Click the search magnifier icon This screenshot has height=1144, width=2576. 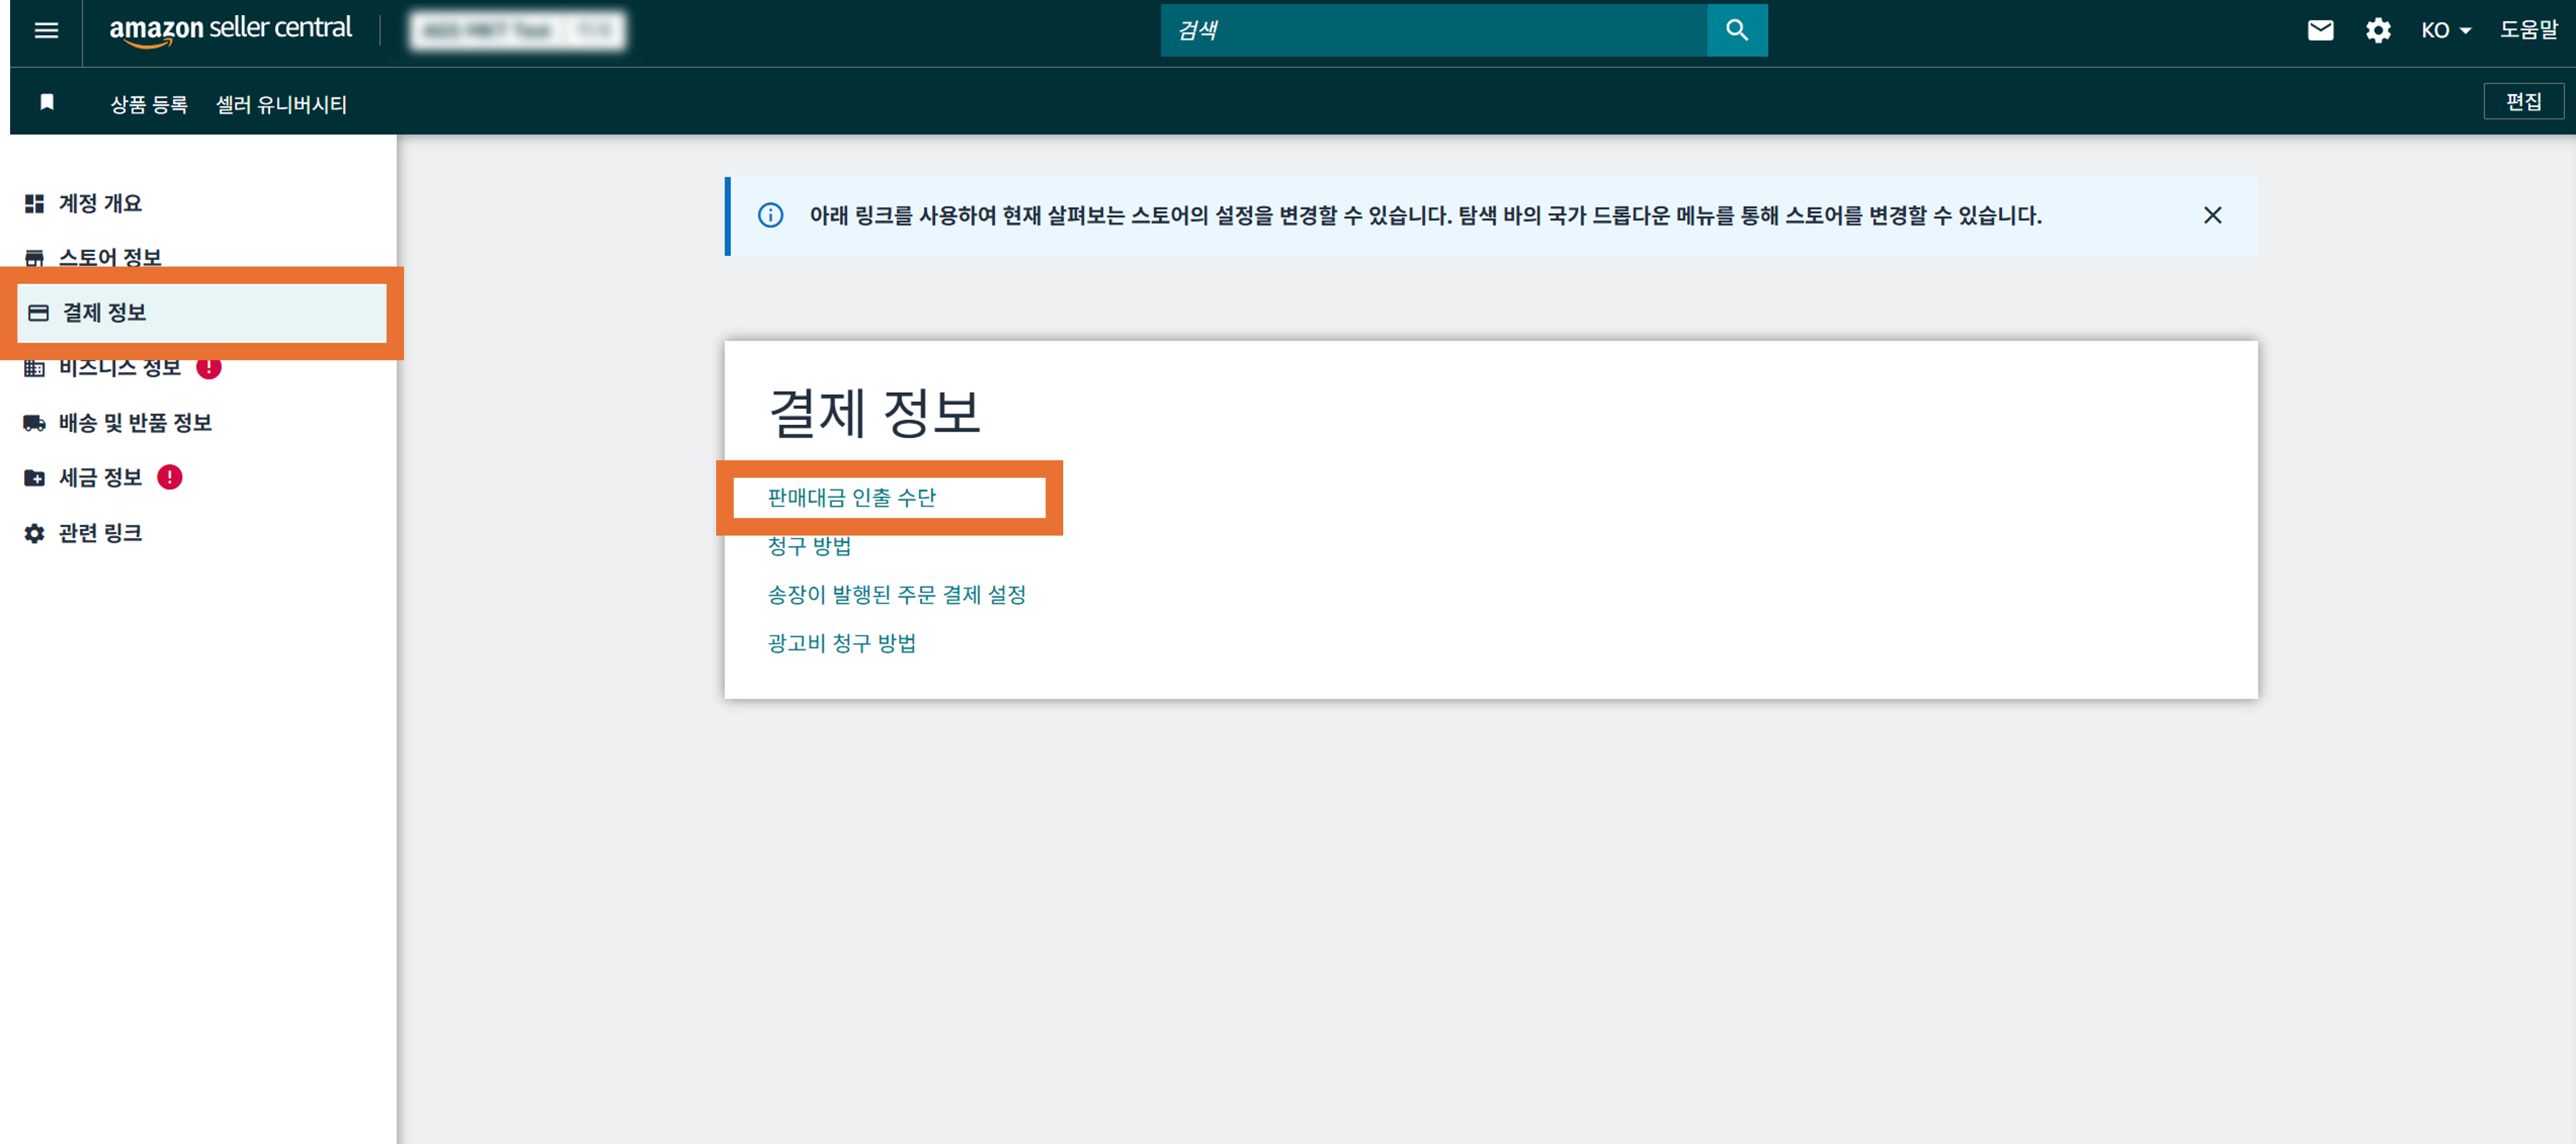(1737, 30)
